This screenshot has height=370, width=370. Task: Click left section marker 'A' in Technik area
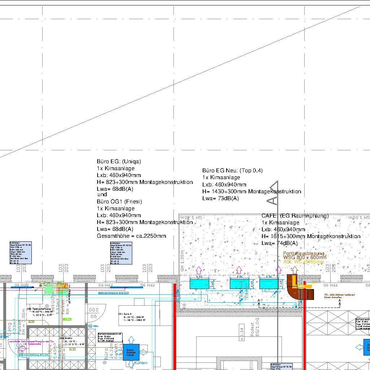click(259, 300)
